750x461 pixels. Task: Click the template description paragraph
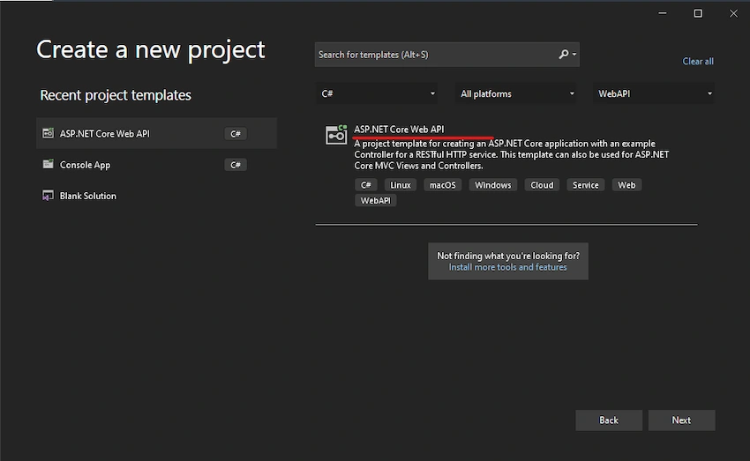[511, 154]
